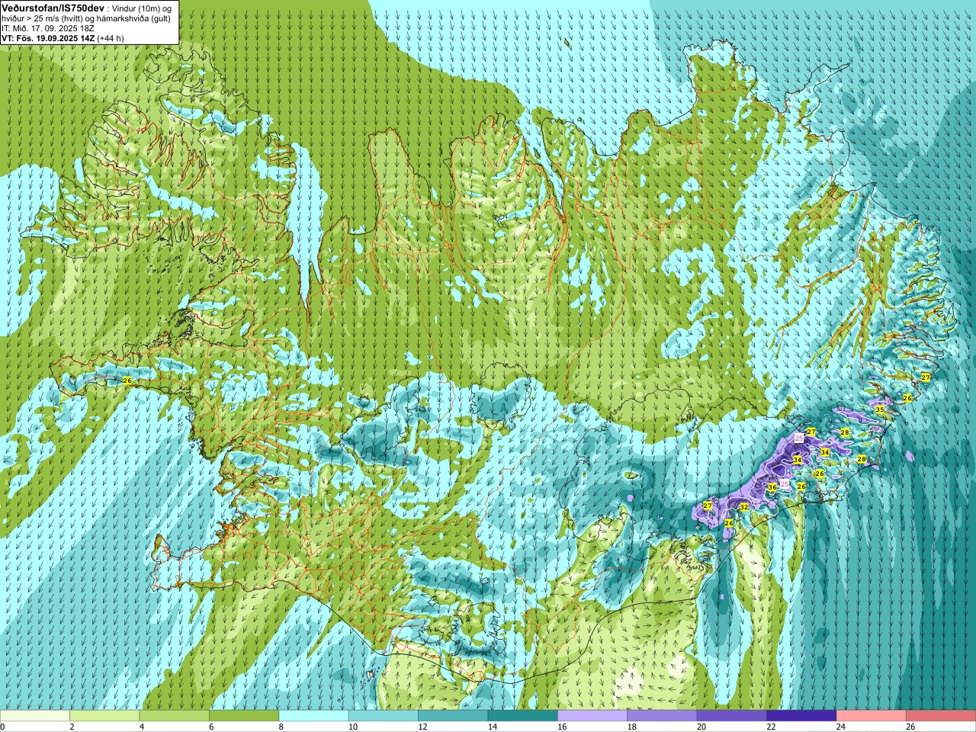Pick the light pink 24–26 m/s legend swatch

coord(871,716)
